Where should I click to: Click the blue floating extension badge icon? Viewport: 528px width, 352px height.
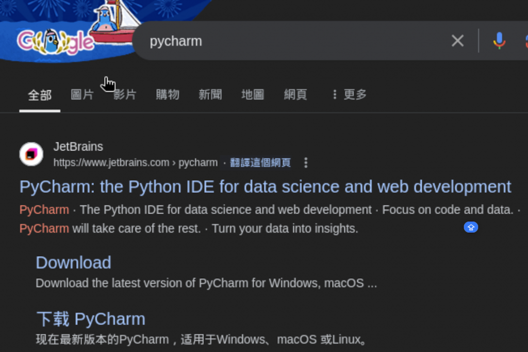pos(471,227)
